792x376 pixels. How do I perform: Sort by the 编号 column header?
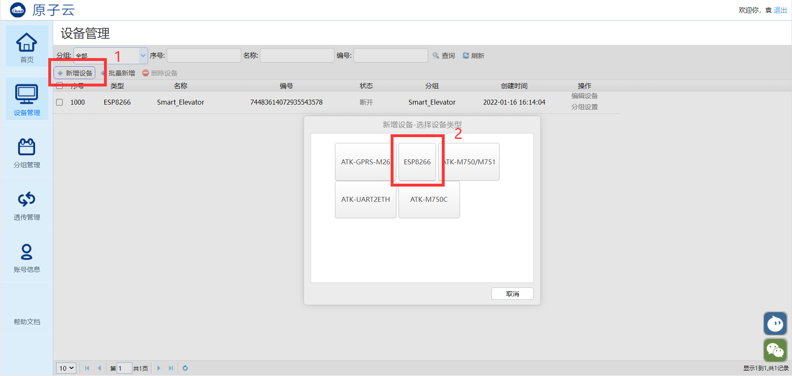coord(286,86)
